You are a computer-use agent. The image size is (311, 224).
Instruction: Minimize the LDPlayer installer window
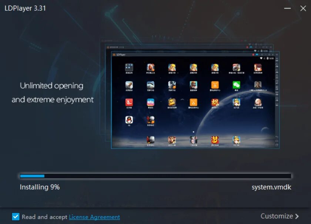[287, 9]
